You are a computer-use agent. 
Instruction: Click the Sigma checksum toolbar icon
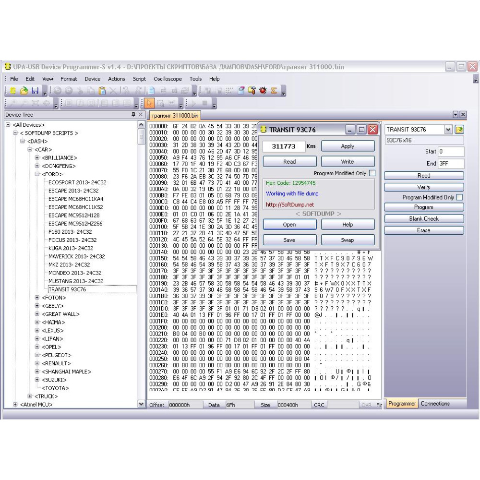click(274, 91)
